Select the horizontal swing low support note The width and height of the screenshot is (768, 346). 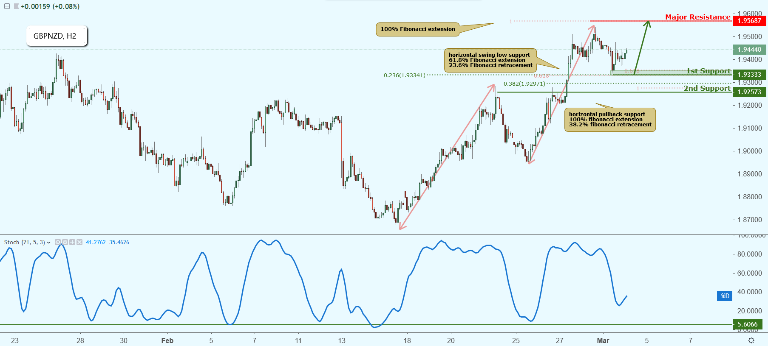490,60
